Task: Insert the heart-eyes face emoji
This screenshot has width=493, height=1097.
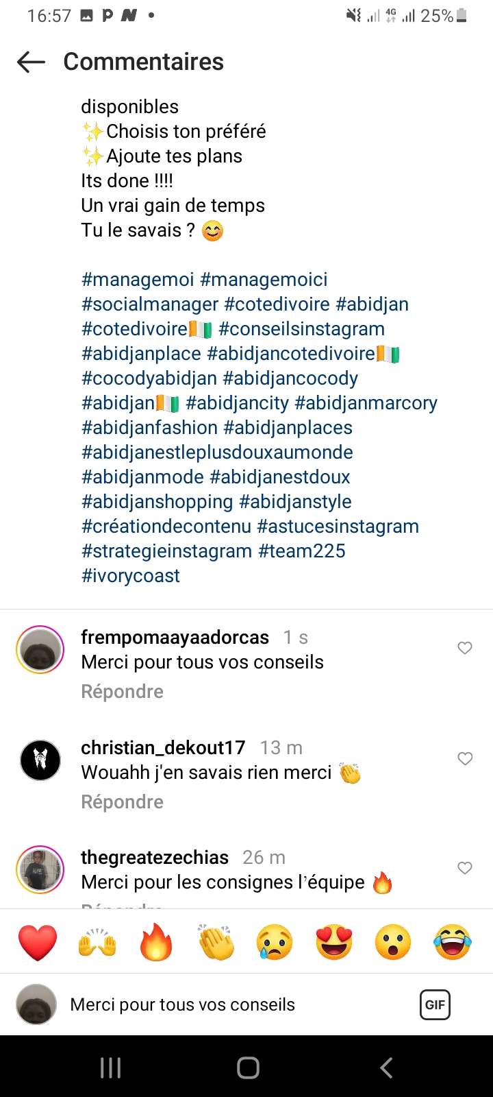Action: pyautogui.click(x=334, y=943)
